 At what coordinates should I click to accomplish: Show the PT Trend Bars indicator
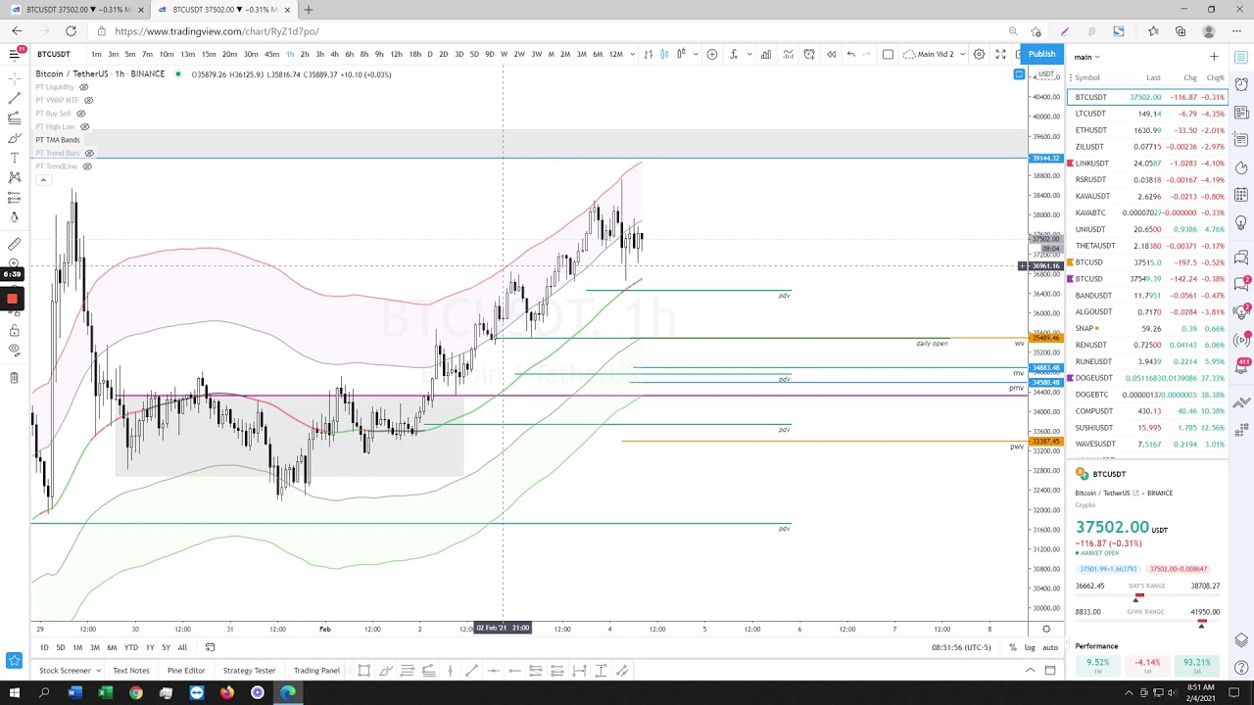click(89, 153)
